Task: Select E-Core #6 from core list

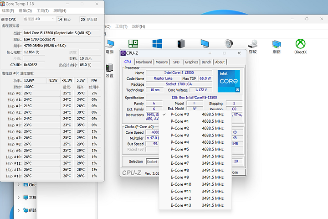Action: coord(195,156)
